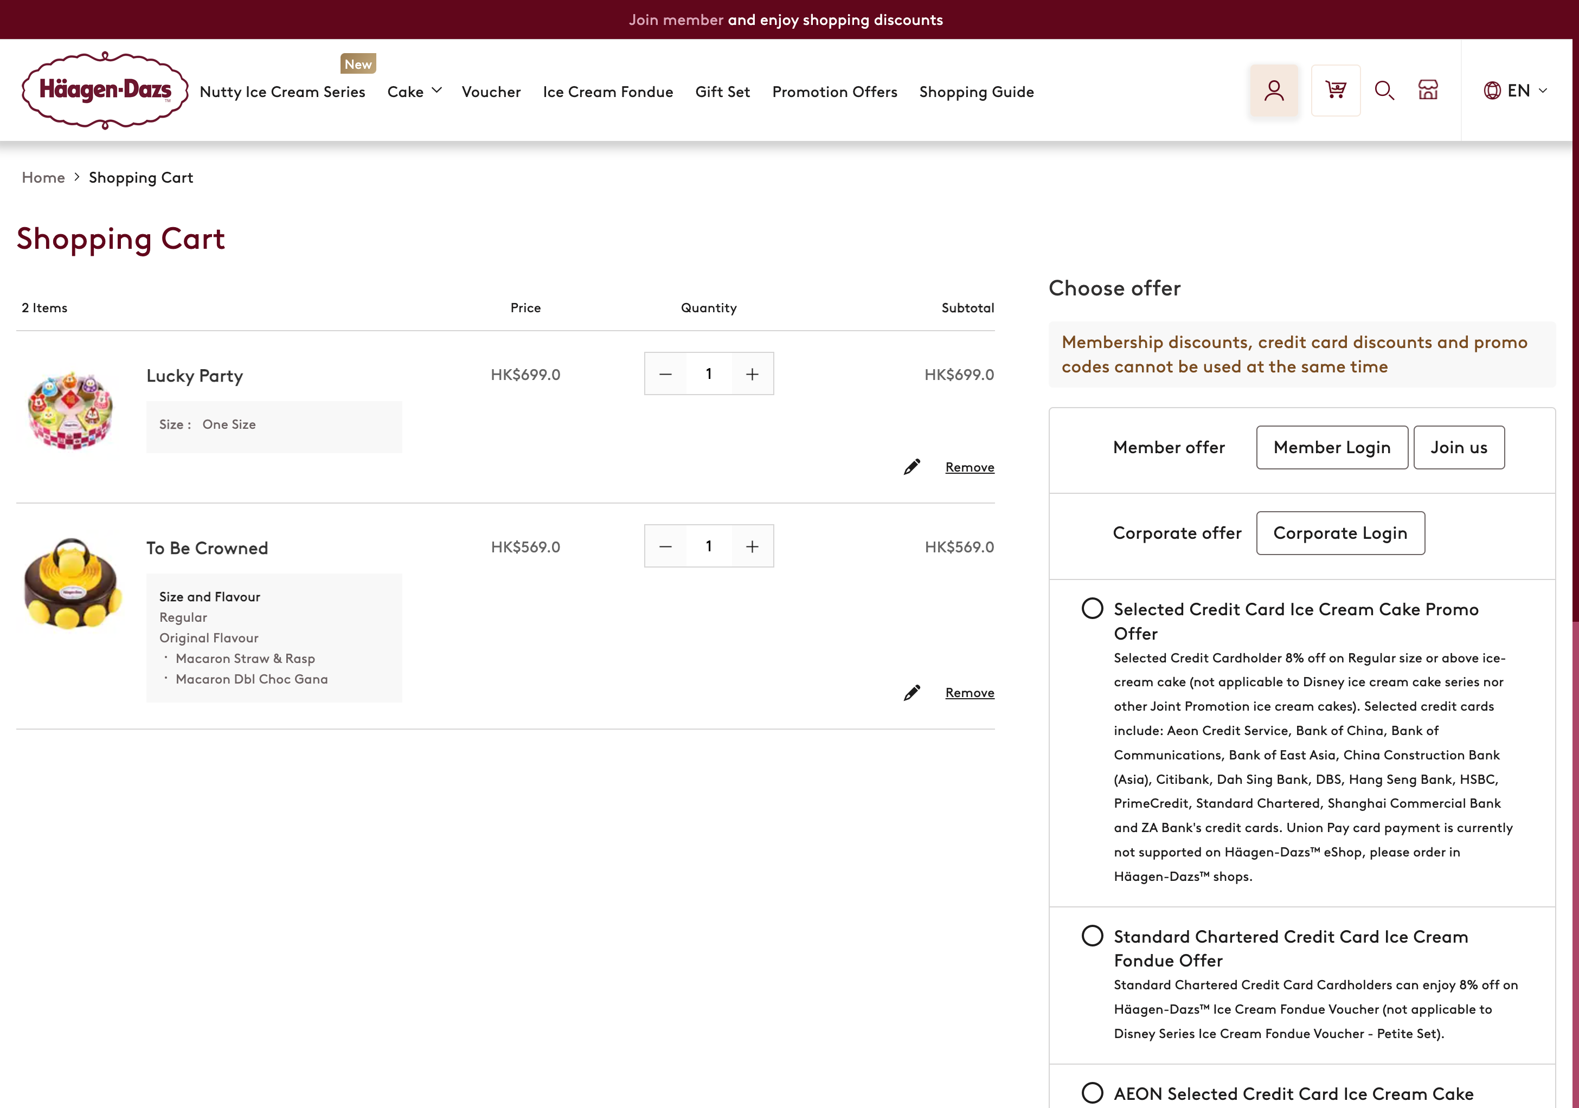Click the Corporate Login button
1579x1108 pixels.
1340,533
